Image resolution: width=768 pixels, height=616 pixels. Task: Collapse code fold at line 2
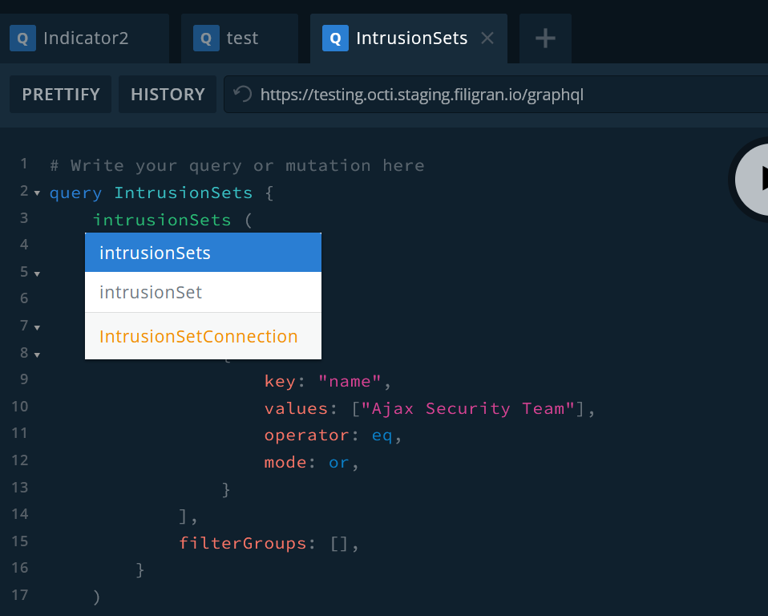(x=37, y=193)
